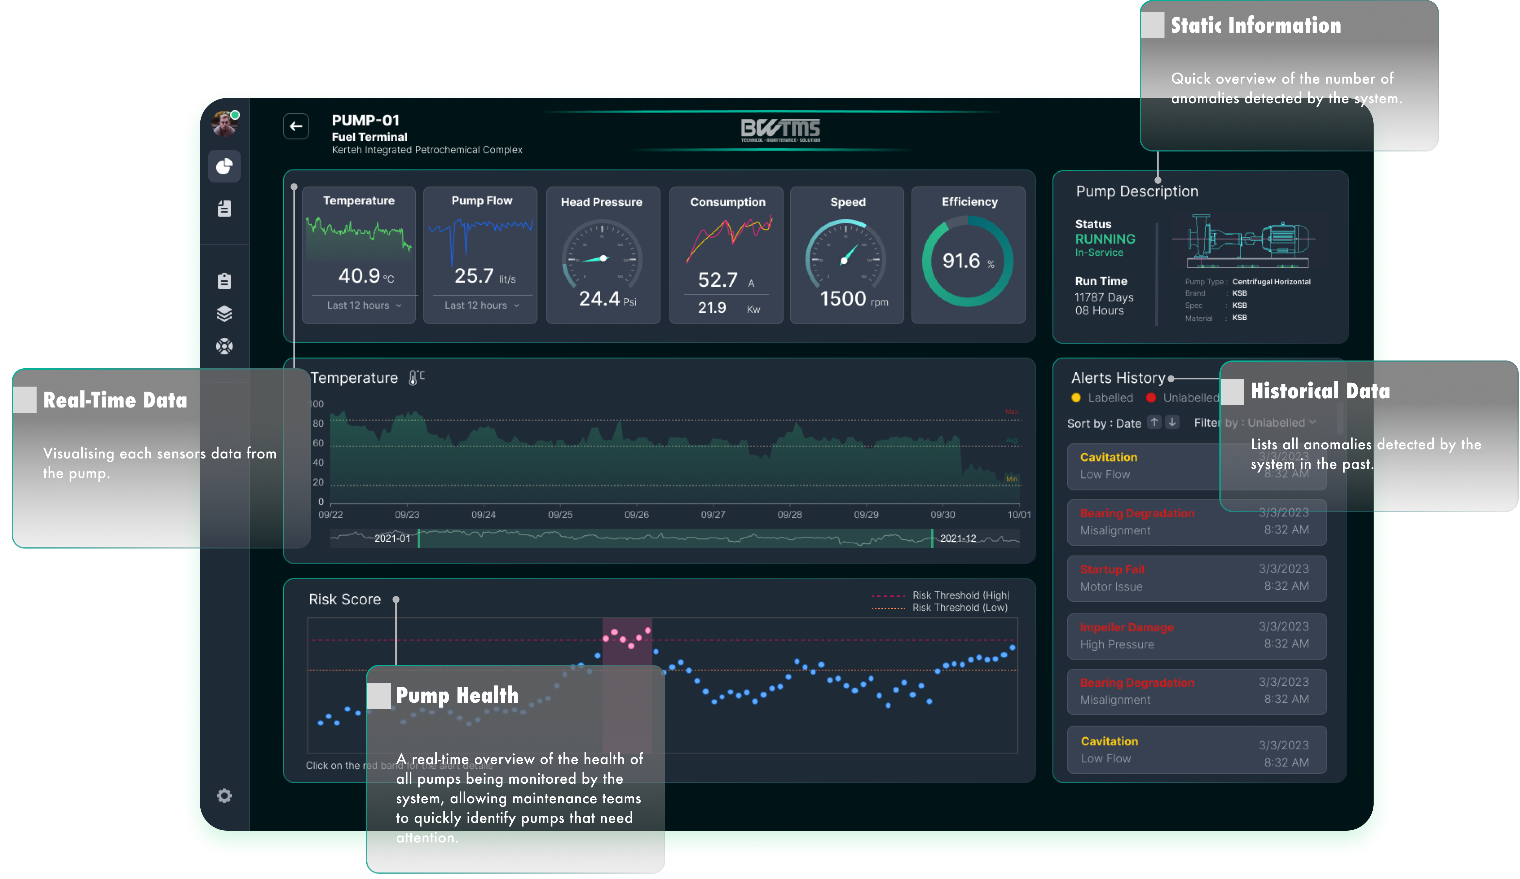1520x879 pixels.
Task: Expand the Temperature Last 12 hours dropdown
Action: (359, 305)
